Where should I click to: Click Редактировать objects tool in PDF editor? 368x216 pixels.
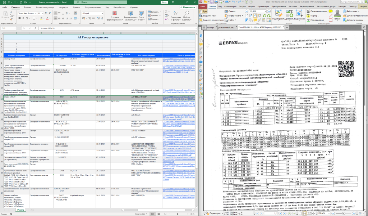[278, 15]
